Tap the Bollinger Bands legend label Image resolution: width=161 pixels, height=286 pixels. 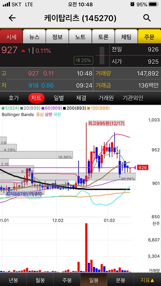pyautogui.click(x=18, y=115)
